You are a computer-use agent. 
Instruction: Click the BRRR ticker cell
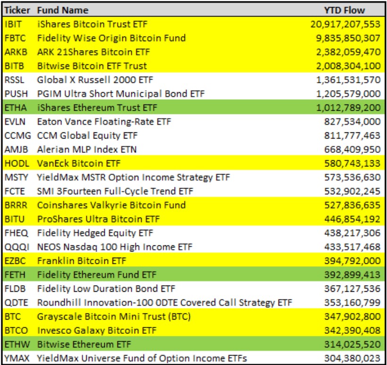coord(16,205)
